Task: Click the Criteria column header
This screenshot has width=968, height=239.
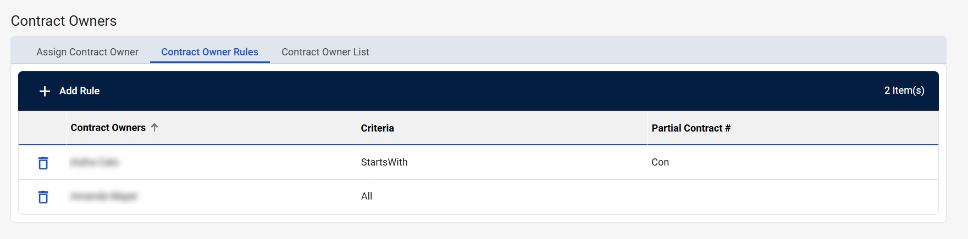Action: 378,128
